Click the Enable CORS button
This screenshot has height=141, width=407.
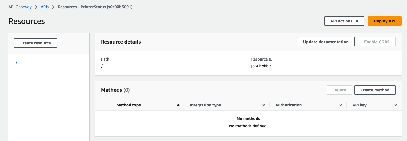coord(377,42)
